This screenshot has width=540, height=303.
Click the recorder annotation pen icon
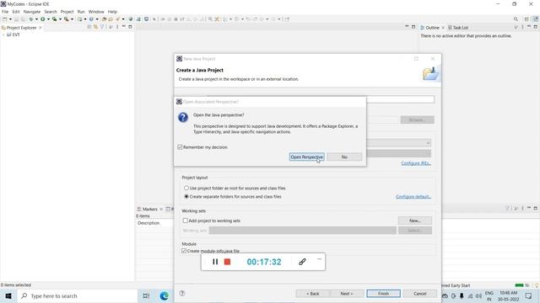(302, 262)
